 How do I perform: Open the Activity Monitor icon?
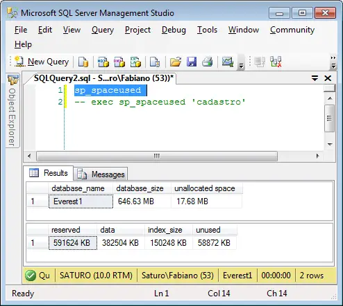(228, 62)
